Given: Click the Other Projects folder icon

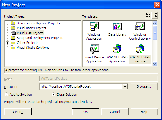Looking at the screenshot, I should [13, 43].
